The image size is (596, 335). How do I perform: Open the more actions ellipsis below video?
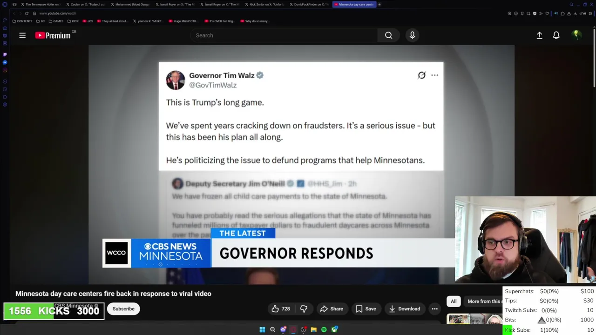pyautogui.click(x=434, y=309)
